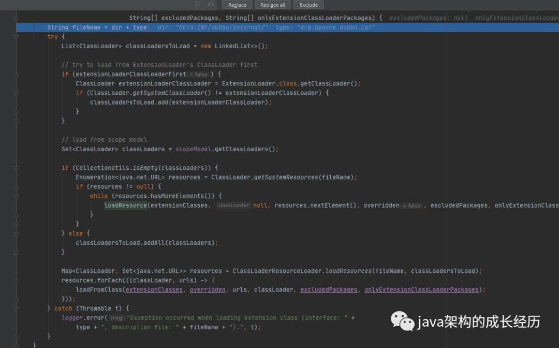
Task: Click the underlined overridden argument
Action: (208, 290)
